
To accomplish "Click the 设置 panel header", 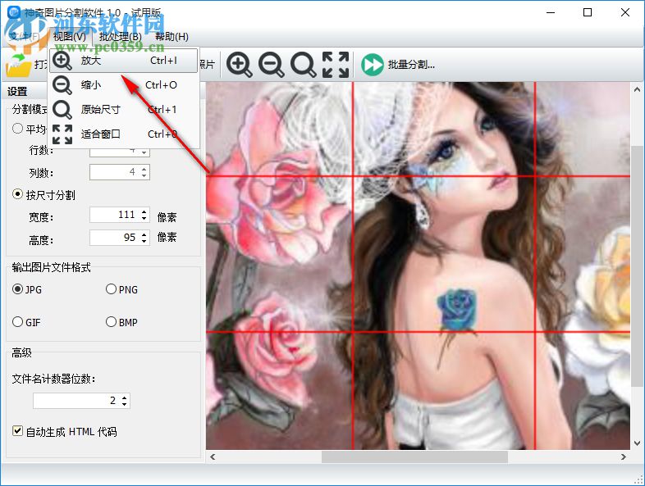I will (17, 91).
